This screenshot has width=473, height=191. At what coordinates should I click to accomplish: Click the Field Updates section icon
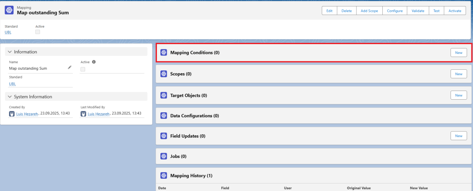click(164, 136)
